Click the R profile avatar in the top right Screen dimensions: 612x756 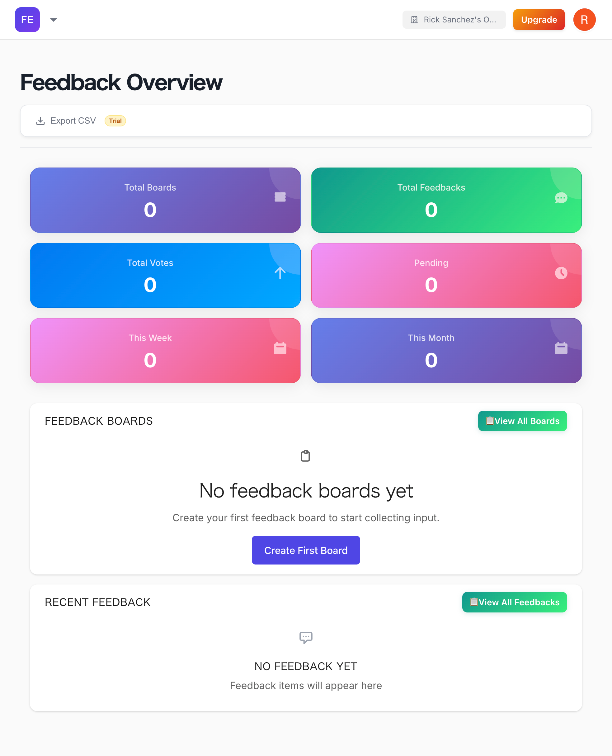(584, 19)
